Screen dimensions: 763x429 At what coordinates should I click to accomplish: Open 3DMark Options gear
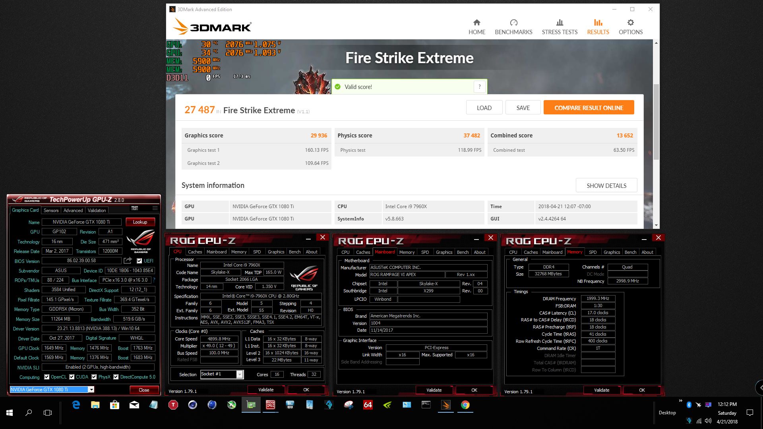click(630, 23)
